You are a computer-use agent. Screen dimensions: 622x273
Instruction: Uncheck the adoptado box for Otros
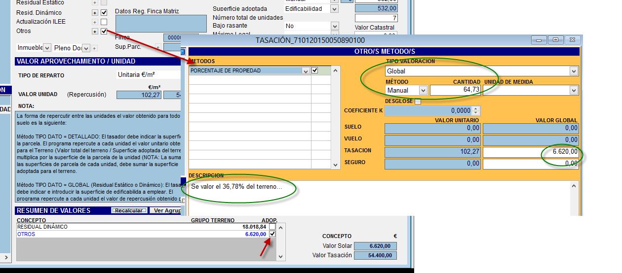(x=272, y=234)
